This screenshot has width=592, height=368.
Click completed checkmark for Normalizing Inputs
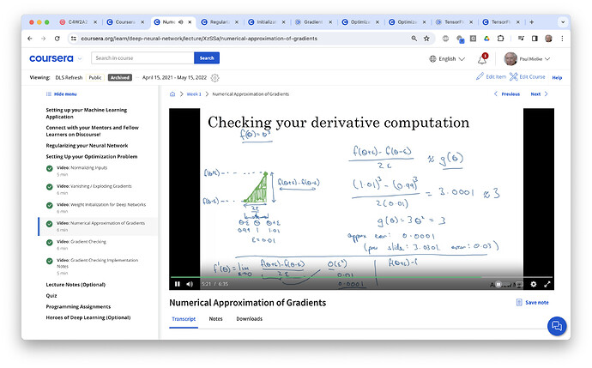(x=50, y=168)
